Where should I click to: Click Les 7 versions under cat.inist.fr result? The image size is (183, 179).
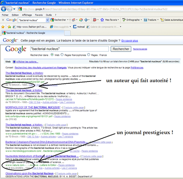tap(67, 102)
